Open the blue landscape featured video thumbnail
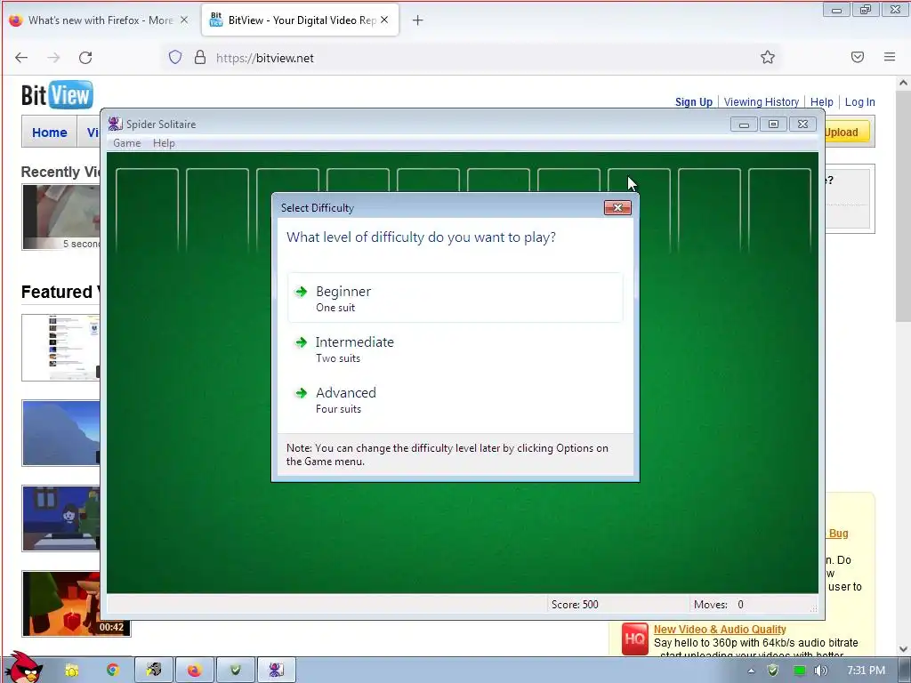911x683 pixels. pyautogui.click(x=61, y=433)
